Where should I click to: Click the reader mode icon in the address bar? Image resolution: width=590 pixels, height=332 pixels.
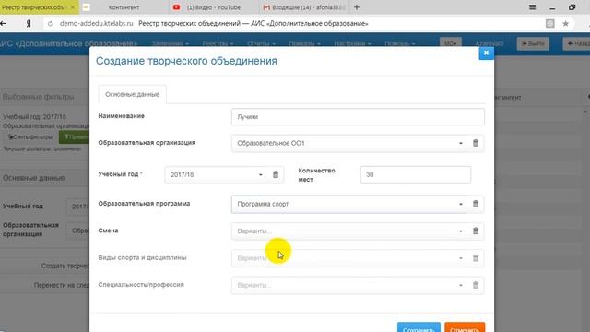549,23
